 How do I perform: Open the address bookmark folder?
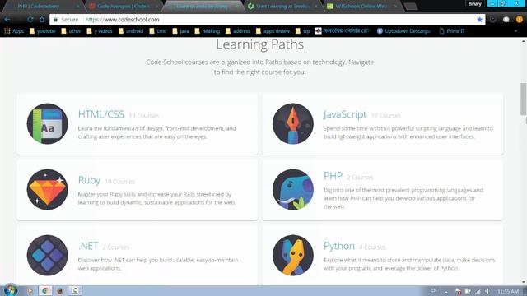point(238,31)
